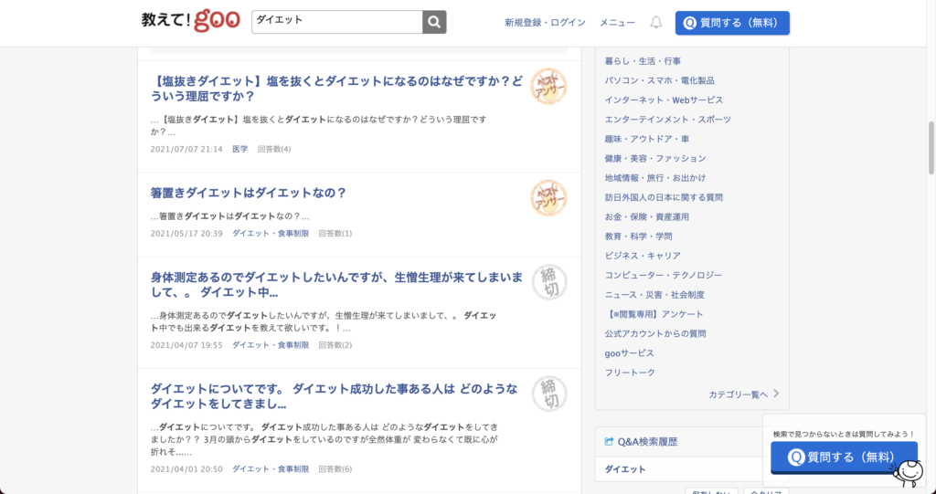Click ダイエット in search history
Viewport: 936px width, 494px height.
(x=625, y=469)
